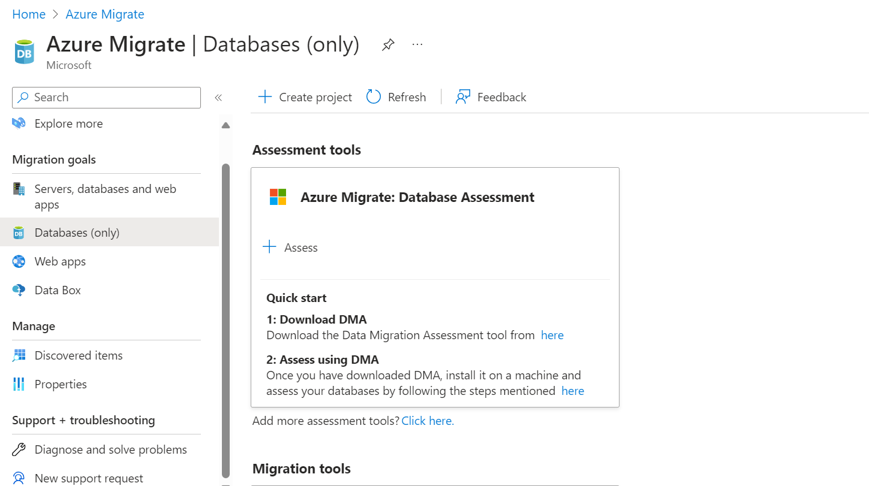Click the Discovered items grid icon
869x486 pixels.
[x=19, y=355]
